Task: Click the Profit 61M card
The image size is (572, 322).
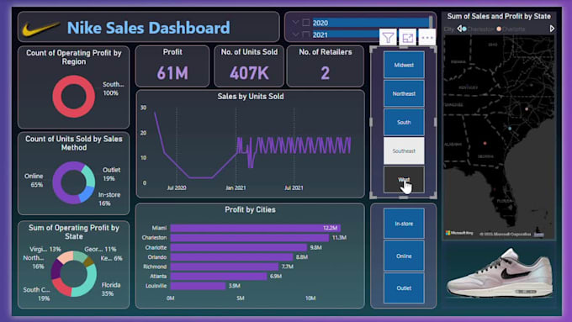Action: (x=172, y=66)
